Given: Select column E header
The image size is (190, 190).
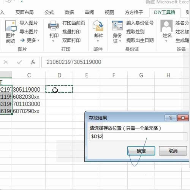Looking at the screenshot, I should coord(87,75).
